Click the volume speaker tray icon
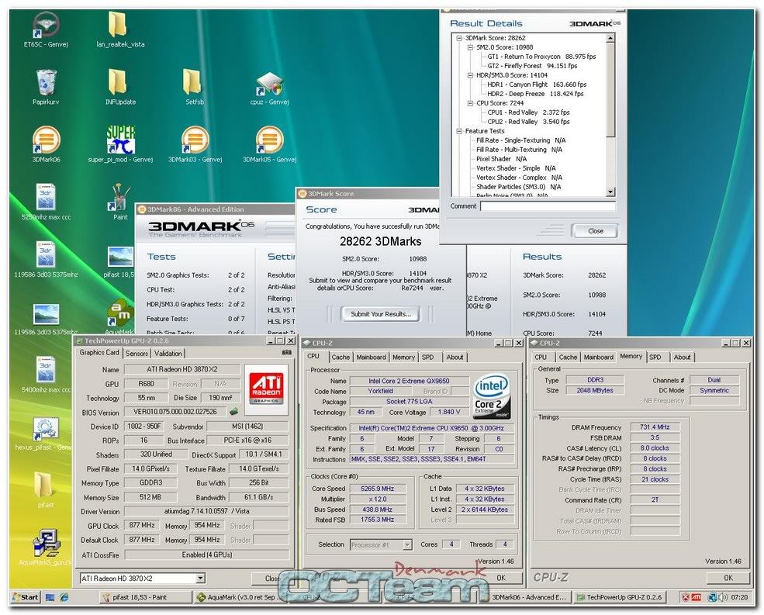The image size is (764, 615). pos(723,597)
